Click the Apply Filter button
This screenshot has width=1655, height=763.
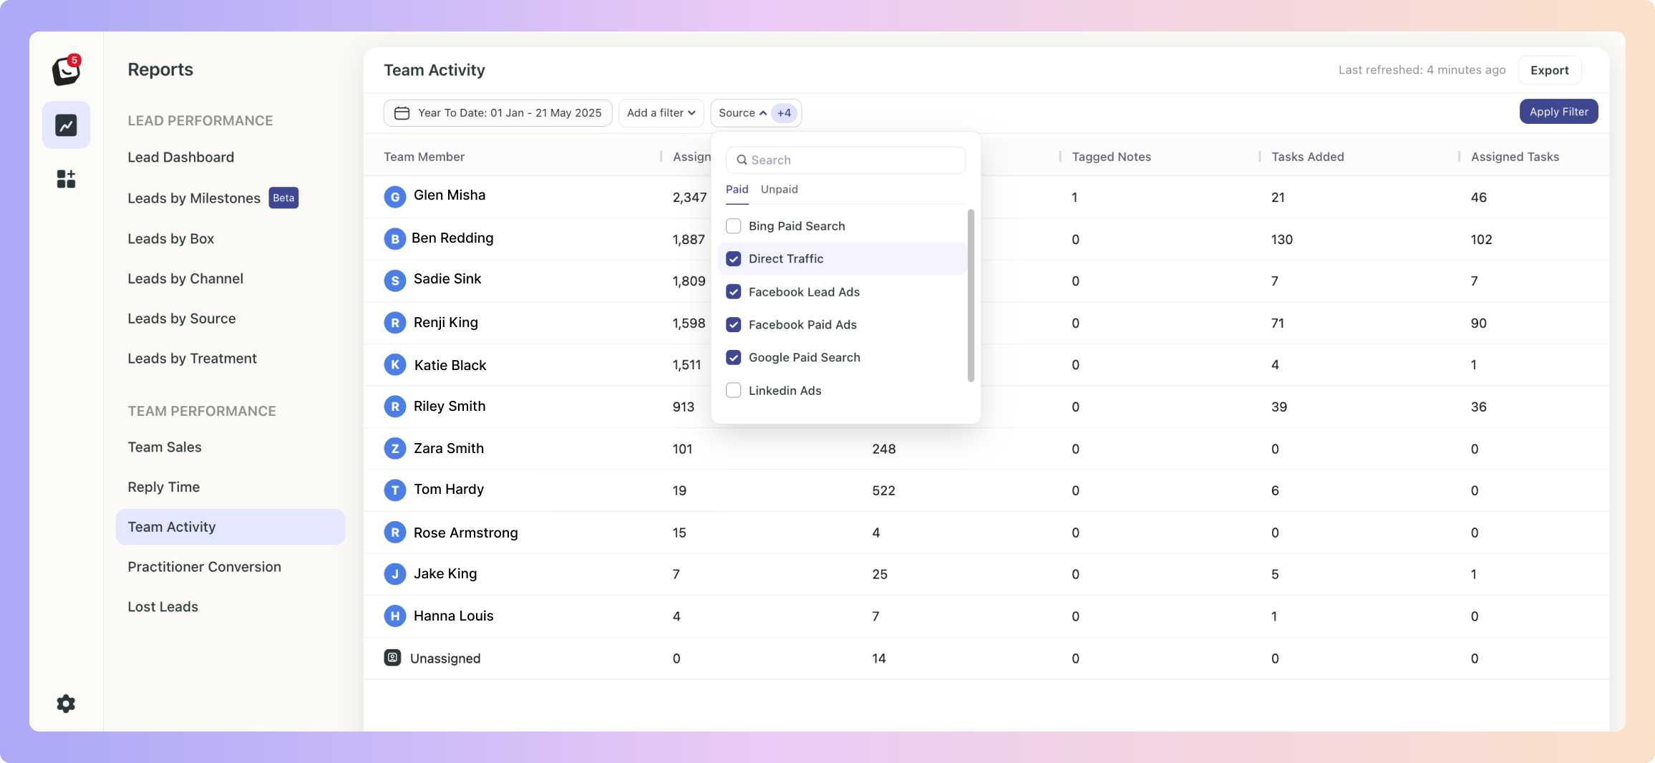tap(1559, 112)
